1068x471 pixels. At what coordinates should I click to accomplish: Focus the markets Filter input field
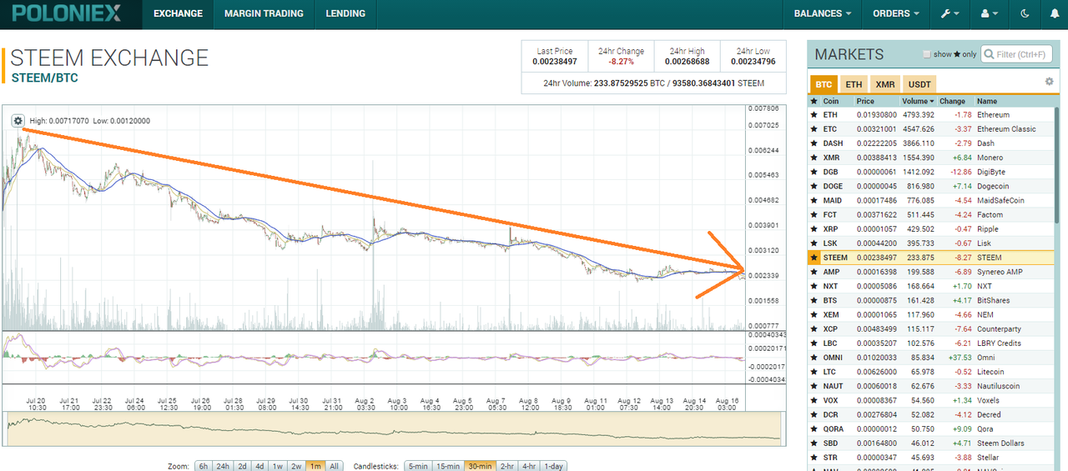click(1016, 54)
